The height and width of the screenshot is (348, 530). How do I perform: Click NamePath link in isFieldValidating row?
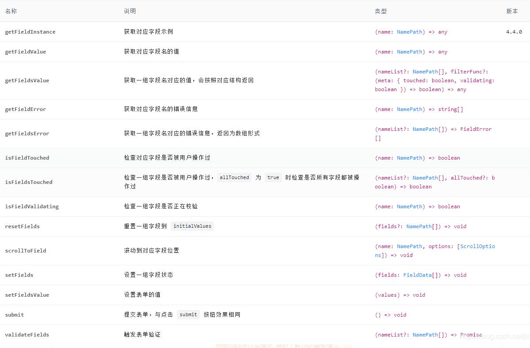[x=409, y=207]
